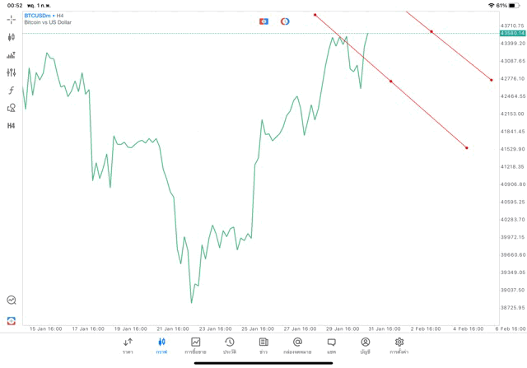Tap the red-blue circular icon above chart
The width and height of the screenshot is (527, 368).
tap(285, 21)
